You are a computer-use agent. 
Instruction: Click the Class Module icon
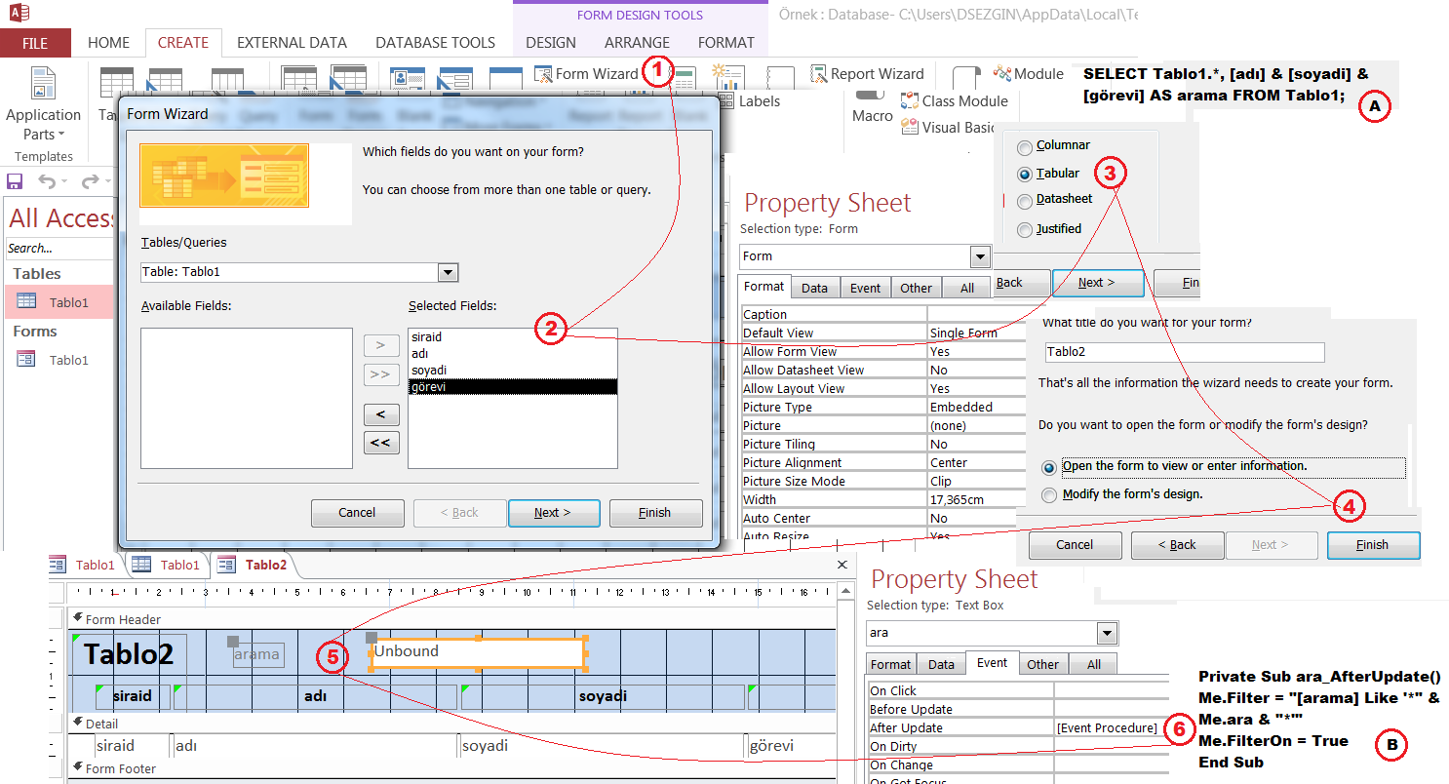[x=910, y=101]
